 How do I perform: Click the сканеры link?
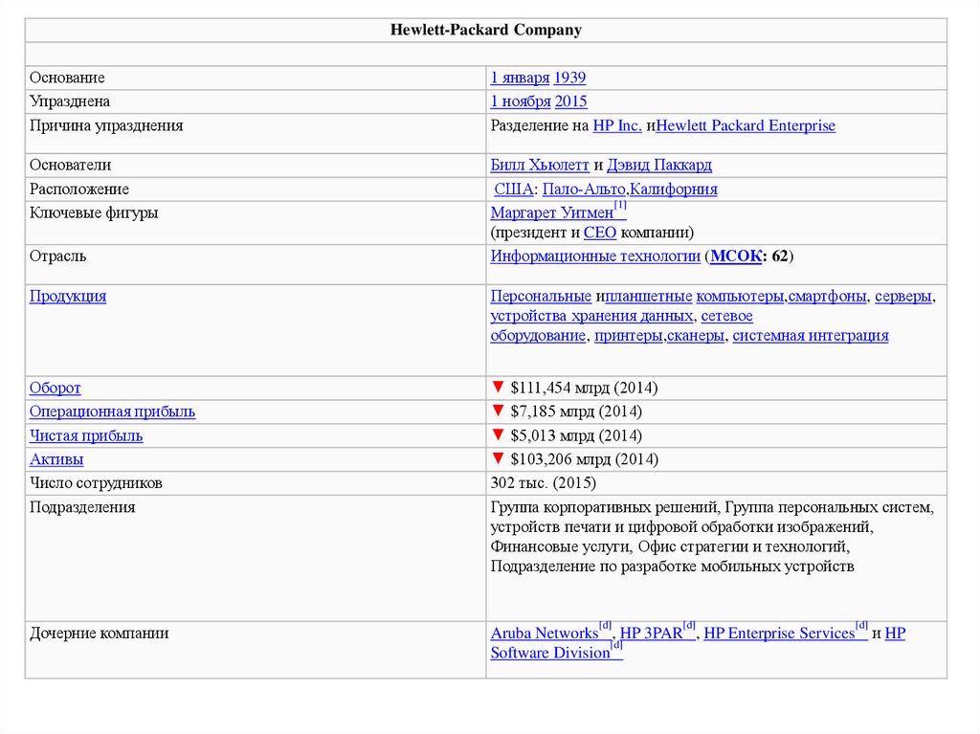pos(696,336)
